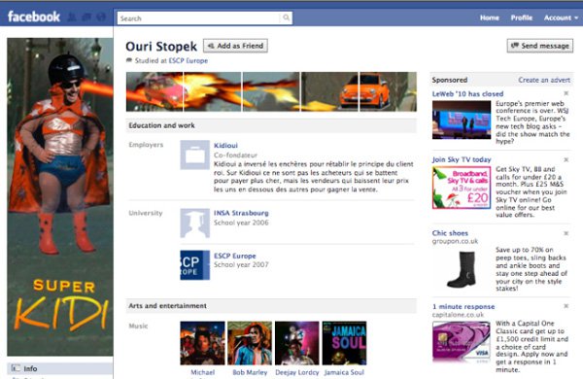Open the third strip photo with flames
The image size is (583, 379).
tap(271, 91)
